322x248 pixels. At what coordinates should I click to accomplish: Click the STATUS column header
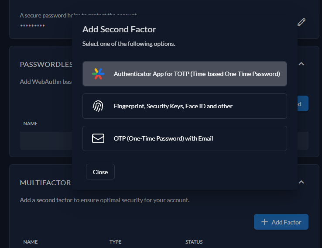[x=194, y=242]
